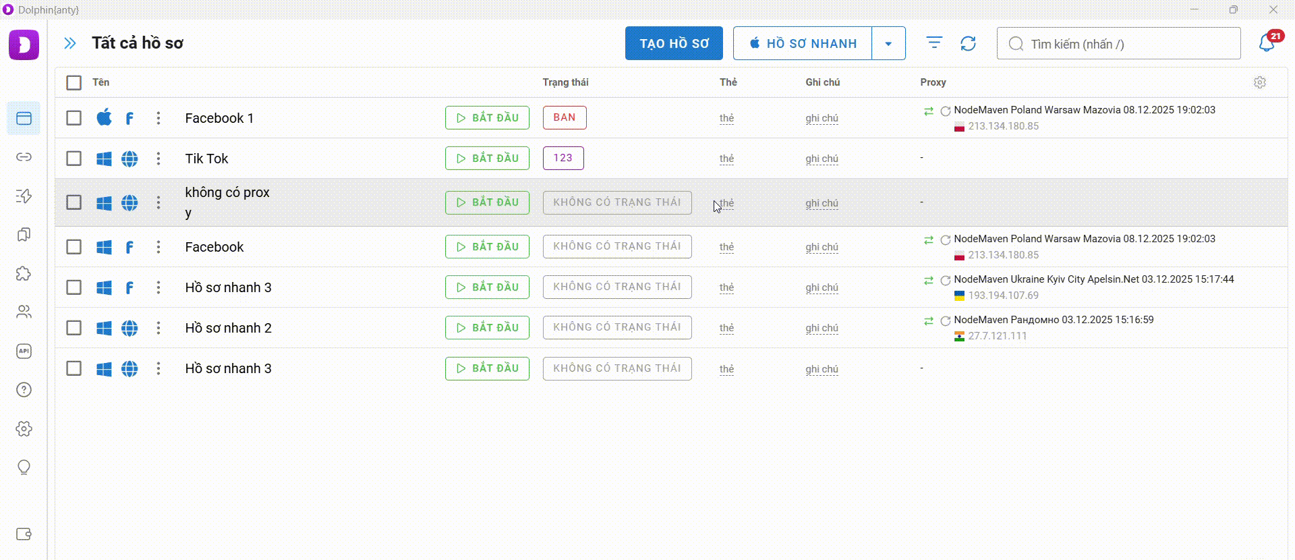Click change proxy arrows for Facebook 1

tap(928, 111)
